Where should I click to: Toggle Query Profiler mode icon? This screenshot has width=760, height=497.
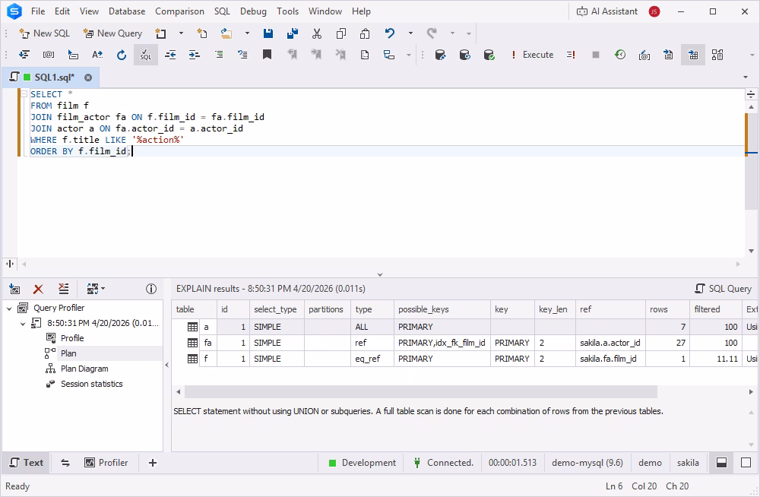pyautogui.click(x=717, y=55)
